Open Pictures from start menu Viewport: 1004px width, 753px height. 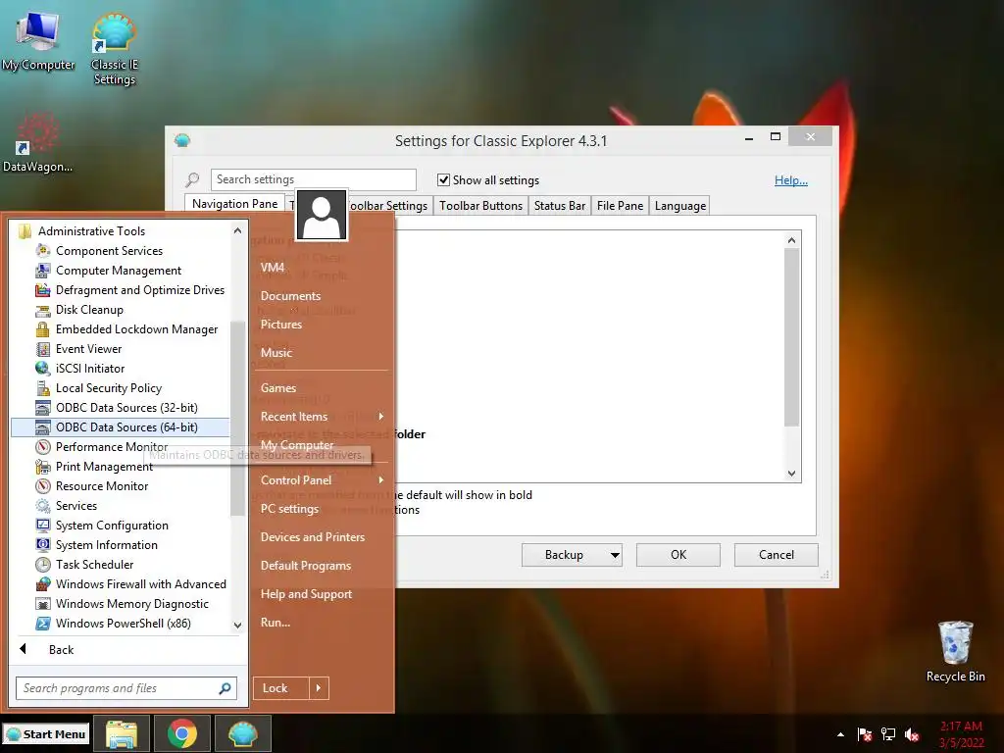click(281, 324)
